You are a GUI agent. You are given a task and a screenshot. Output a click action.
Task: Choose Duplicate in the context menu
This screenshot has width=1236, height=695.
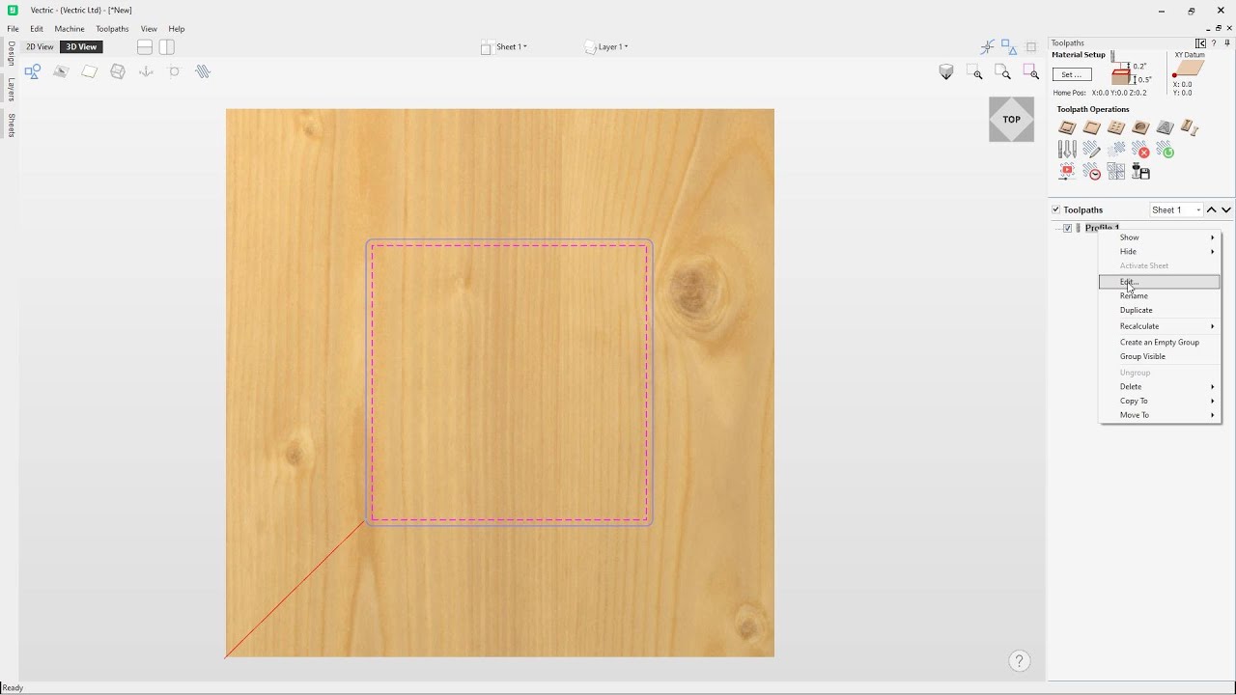coord(1160,310)
